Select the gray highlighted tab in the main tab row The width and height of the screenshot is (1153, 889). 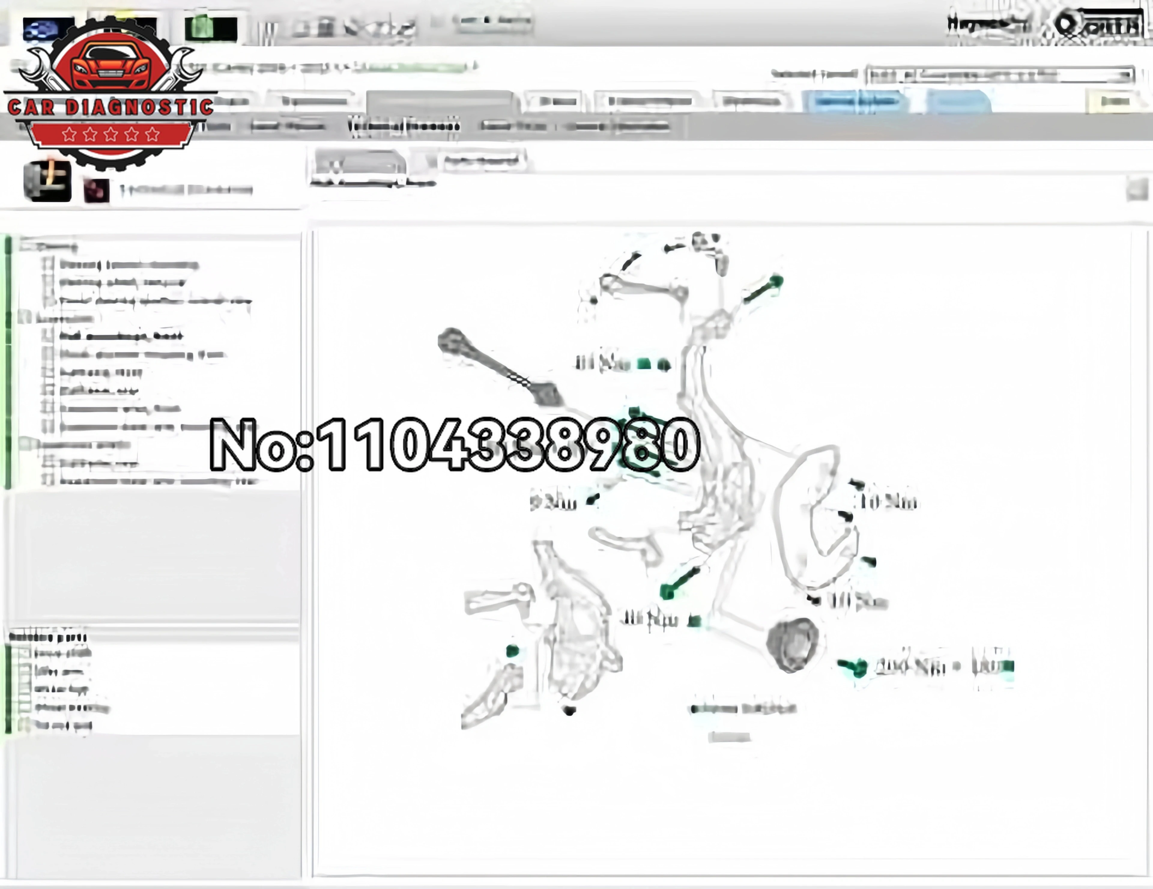[440, 102]
